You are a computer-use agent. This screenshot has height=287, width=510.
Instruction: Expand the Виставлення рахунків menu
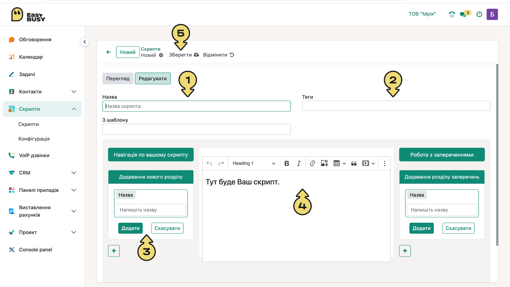74,211
